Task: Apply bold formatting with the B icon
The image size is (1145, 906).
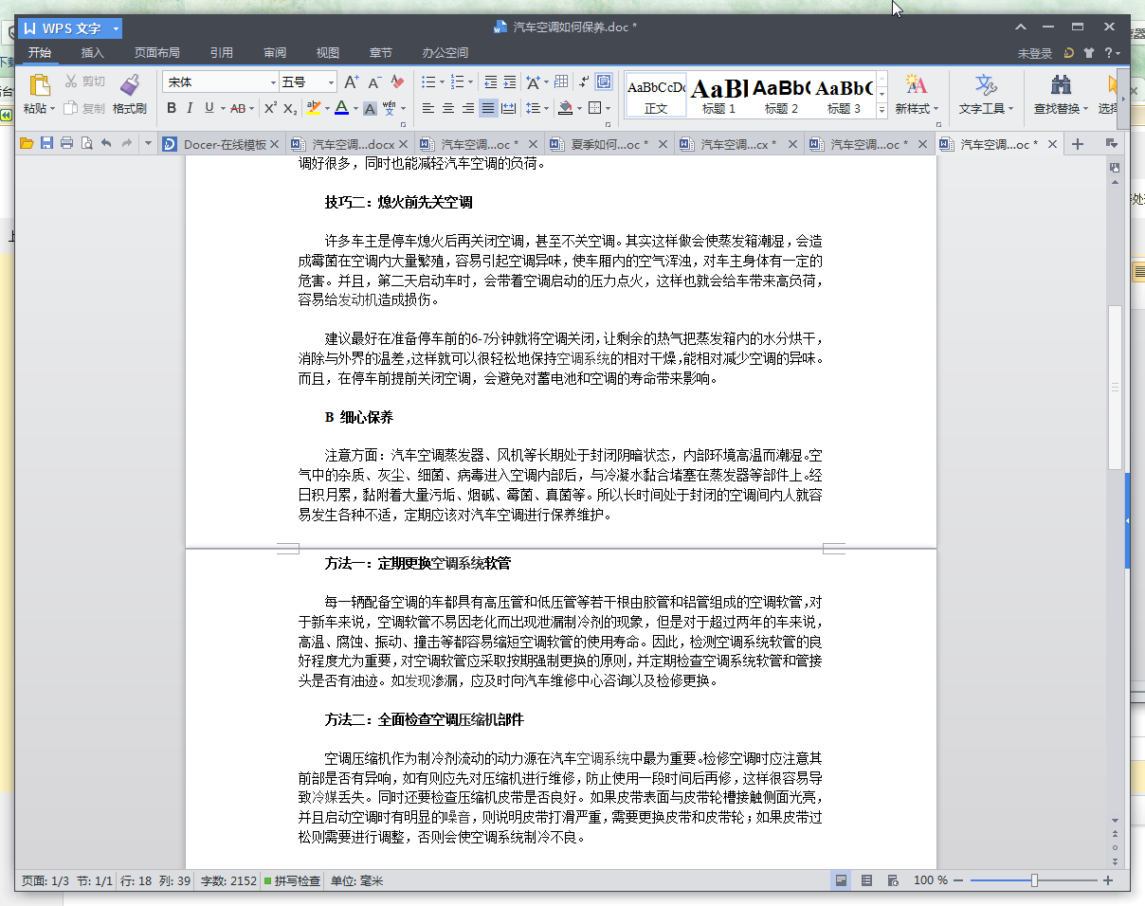Action: (x=172, y=108)
